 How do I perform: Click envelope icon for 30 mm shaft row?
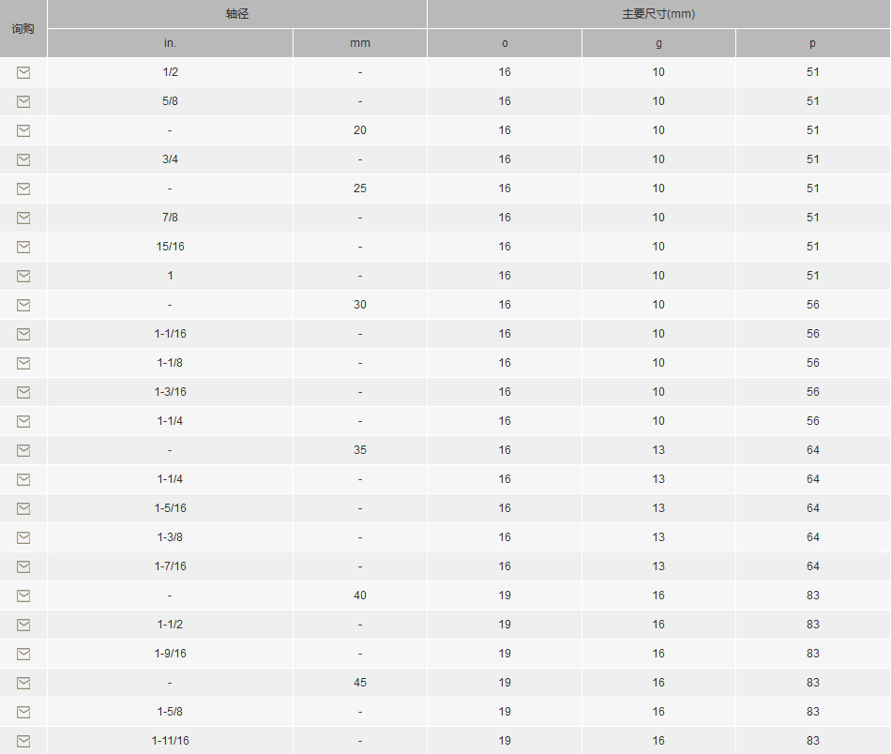23,305
